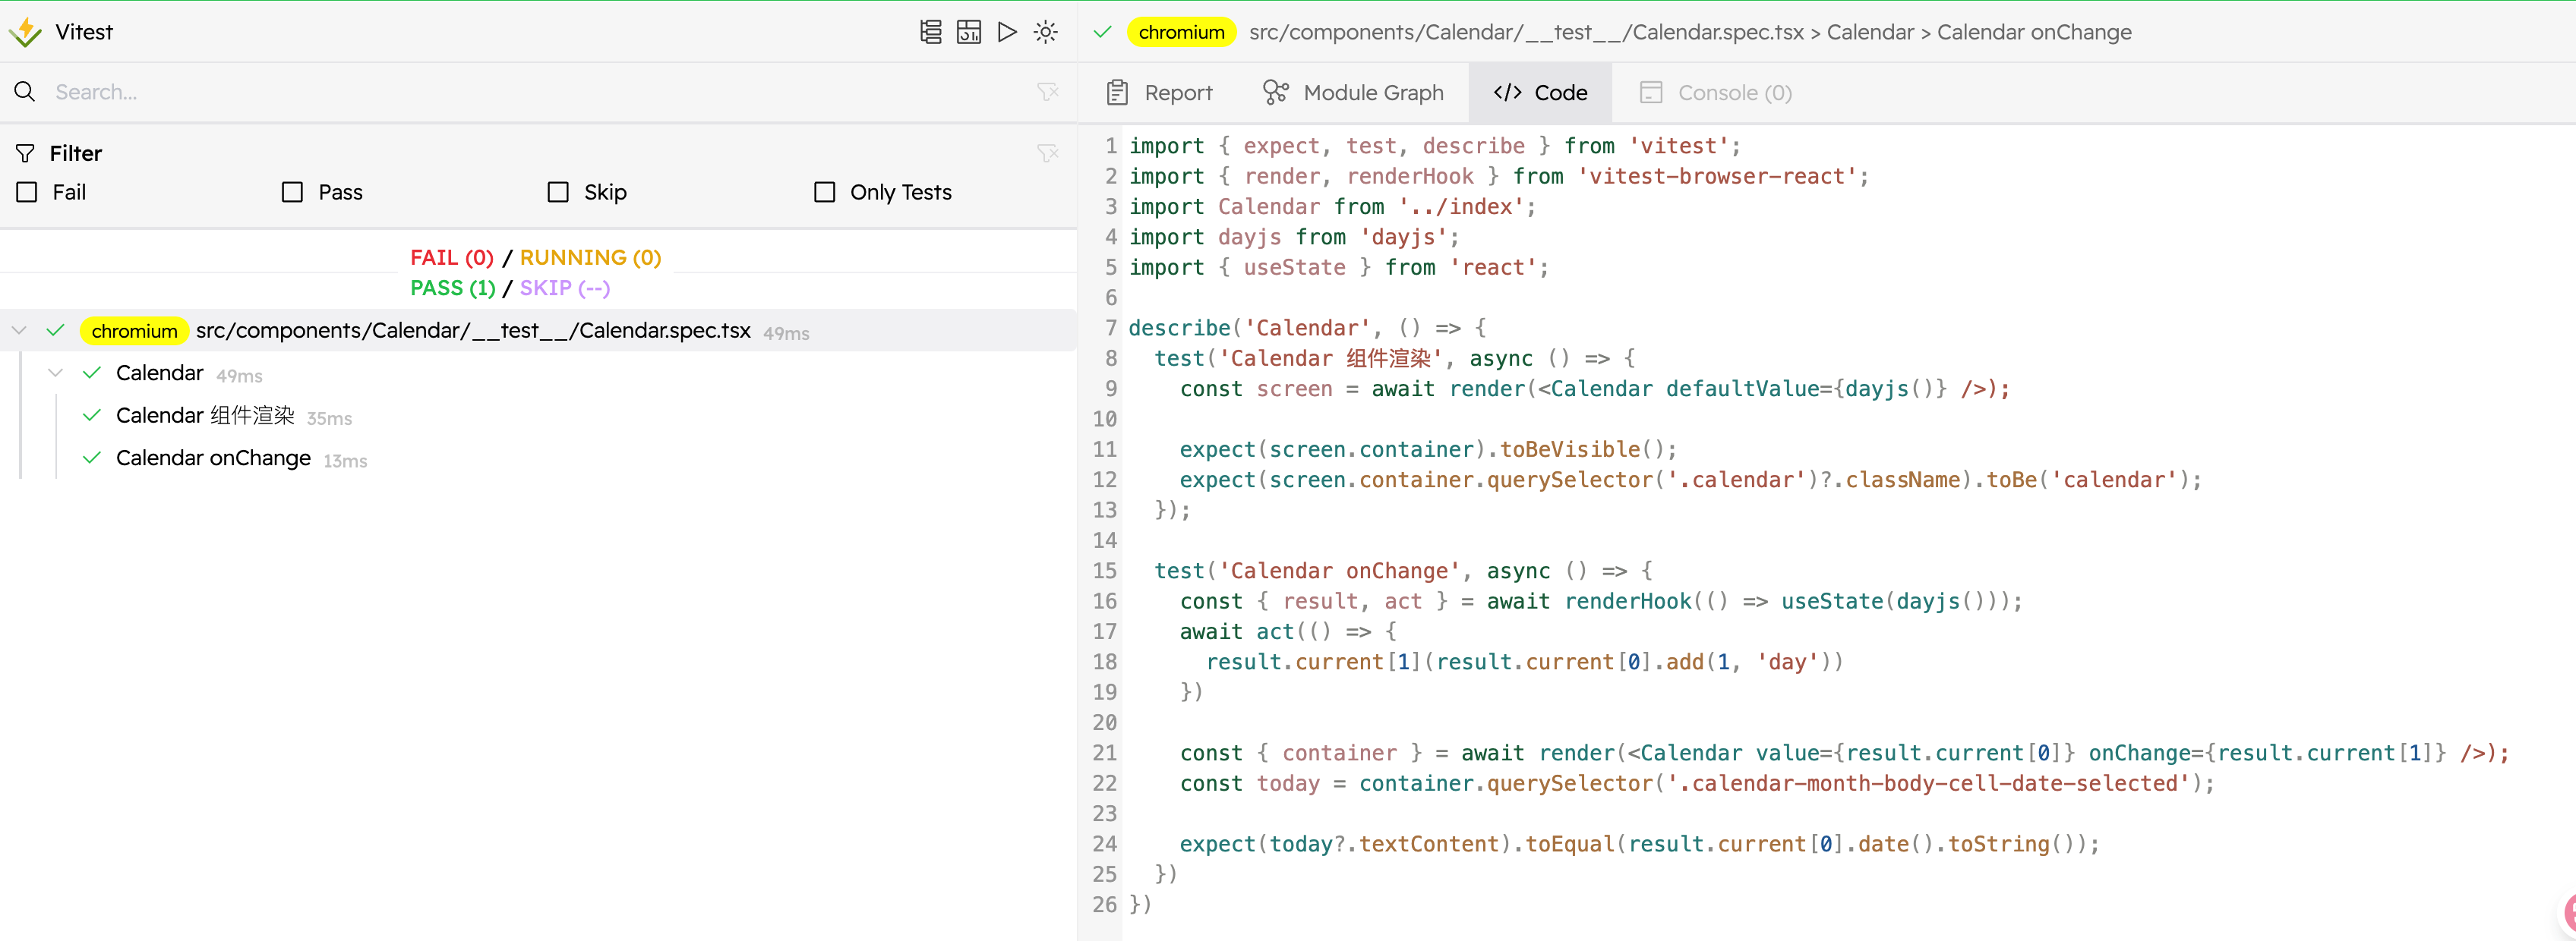Toggle light/dark theme sun icon

[1045, 32]
